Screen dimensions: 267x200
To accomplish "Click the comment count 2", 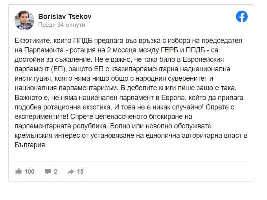I will (56, 171).
